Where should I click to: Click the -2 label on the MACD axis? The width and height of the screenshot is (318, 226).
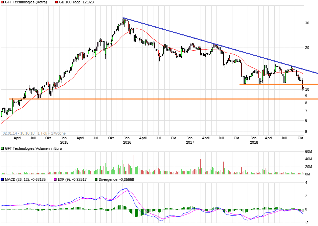(307, 223)
